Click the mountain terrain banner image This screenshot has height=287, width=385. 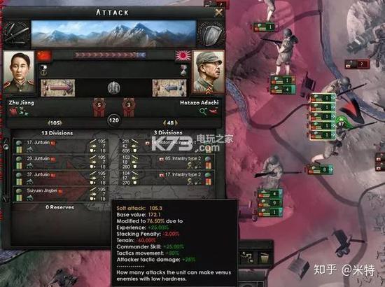(113, 34)
